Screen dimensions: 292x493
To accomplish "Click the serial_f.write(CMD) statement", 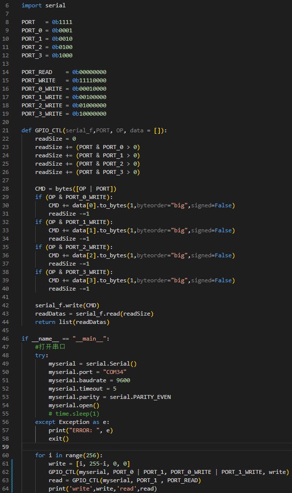I will tap(67, 305).
